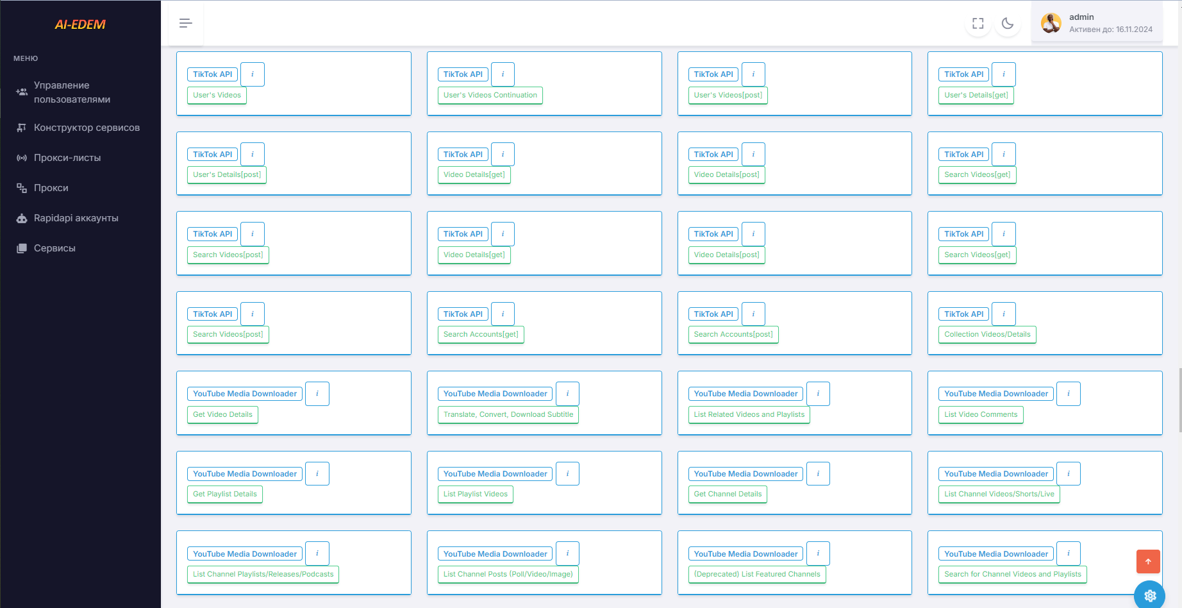
Task: Click TikTok API badge above User's Videos Continuation
Action: [463, 74]
